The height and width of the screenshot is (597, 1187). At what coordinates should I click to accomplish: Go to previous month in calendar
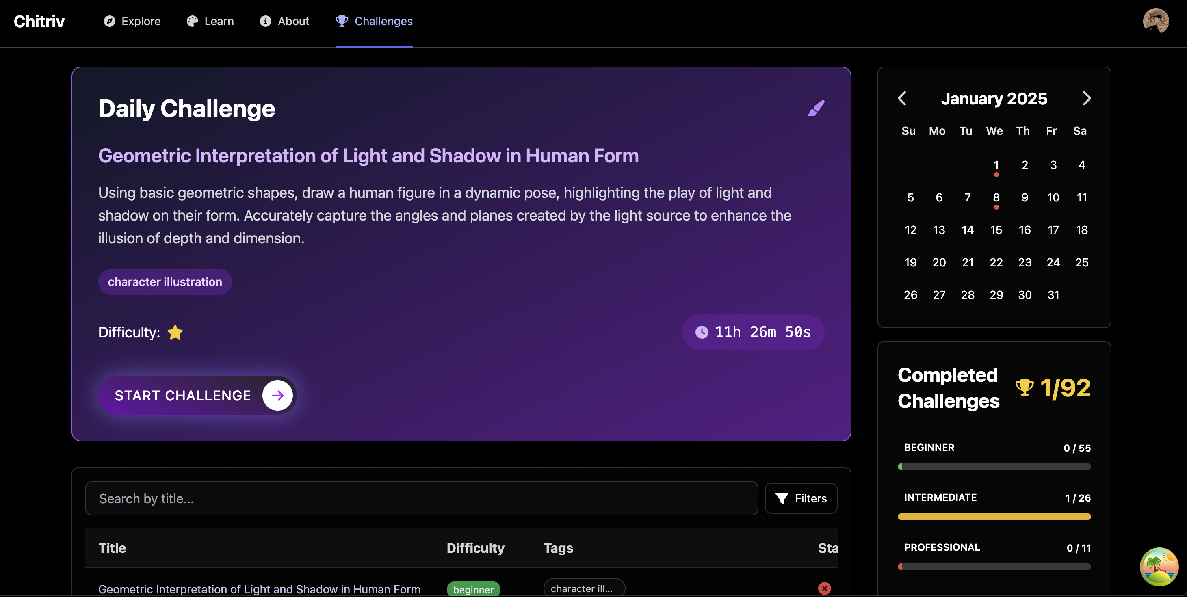coord(902,98)
